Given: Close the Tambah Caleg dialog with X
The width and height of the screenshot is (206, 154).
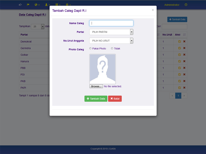Looking at the screenshot, I should [x=153, y=10].
